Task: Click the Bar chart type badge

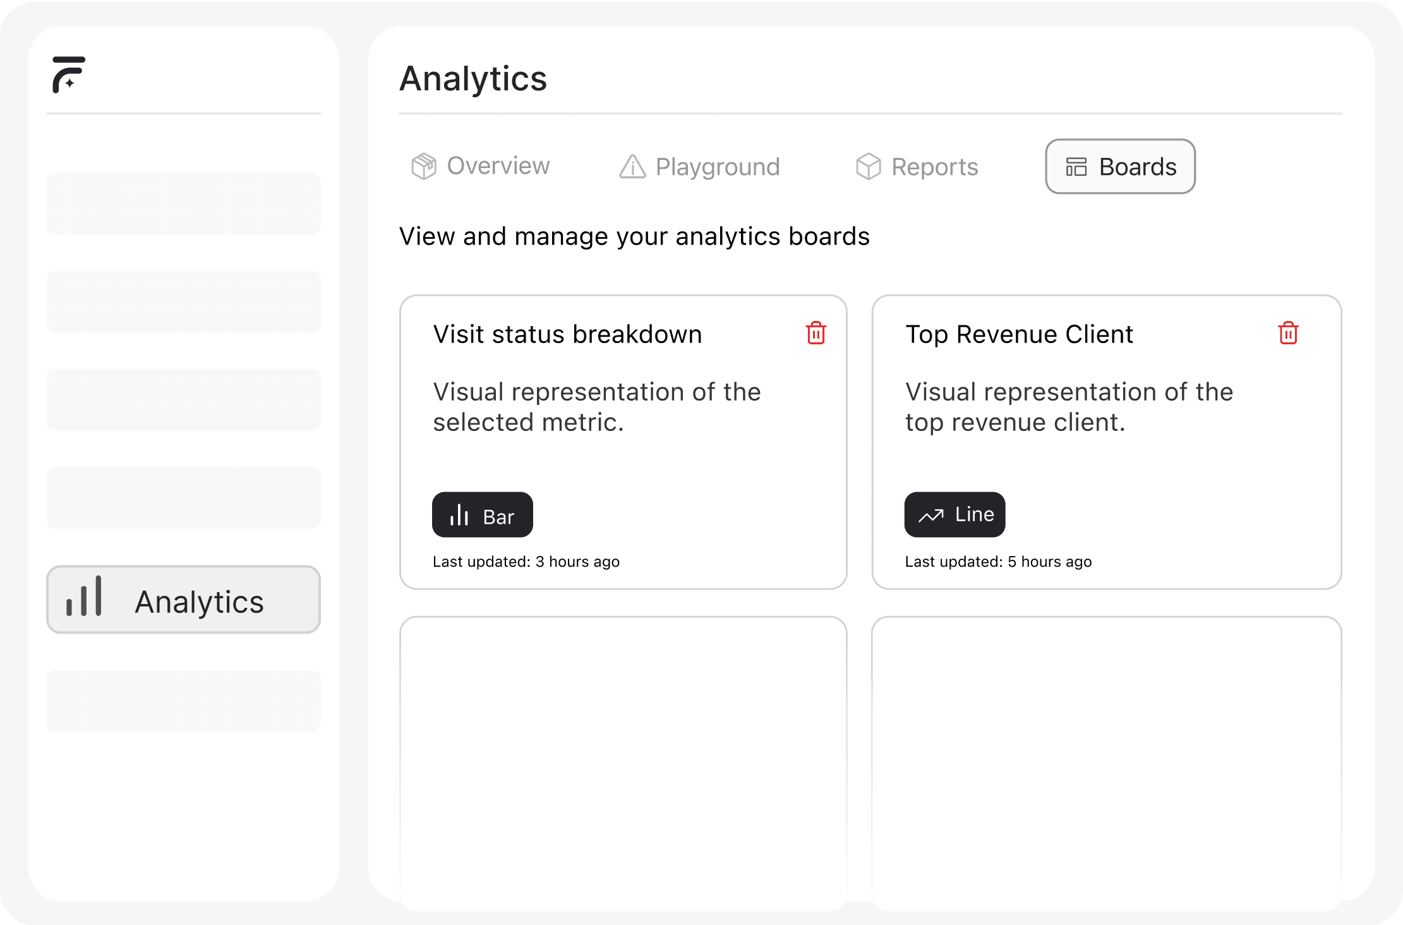Action: tap(483, 515)
